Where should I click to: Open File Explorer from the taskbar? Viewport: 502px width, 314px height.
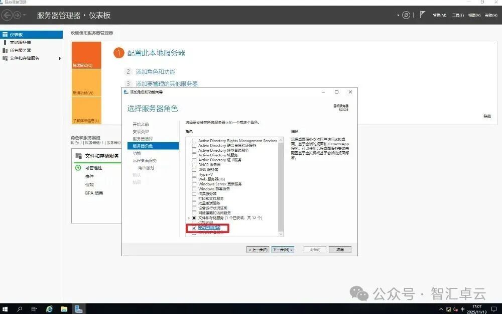click(64, 308)
